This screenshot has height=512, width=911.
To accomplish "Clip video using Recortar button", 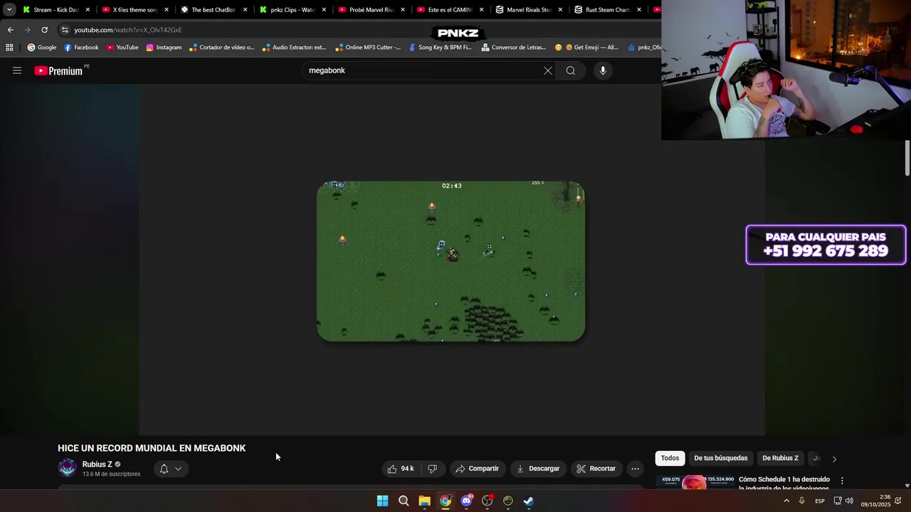I will point(596,469).
